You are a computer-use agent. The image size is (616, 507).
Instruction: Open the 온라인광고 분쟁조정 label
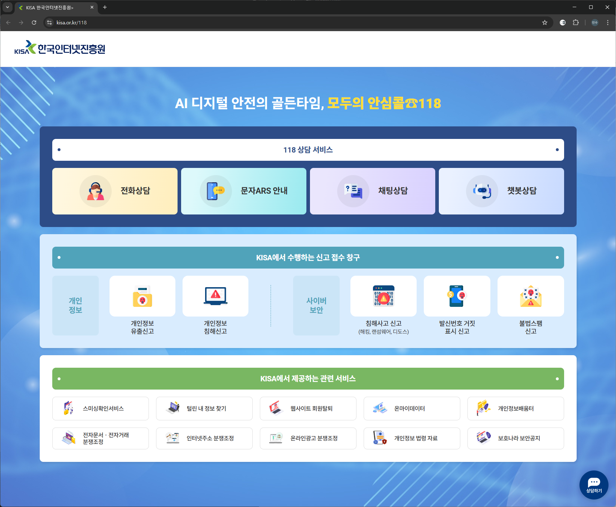click(x=314, y=438)
